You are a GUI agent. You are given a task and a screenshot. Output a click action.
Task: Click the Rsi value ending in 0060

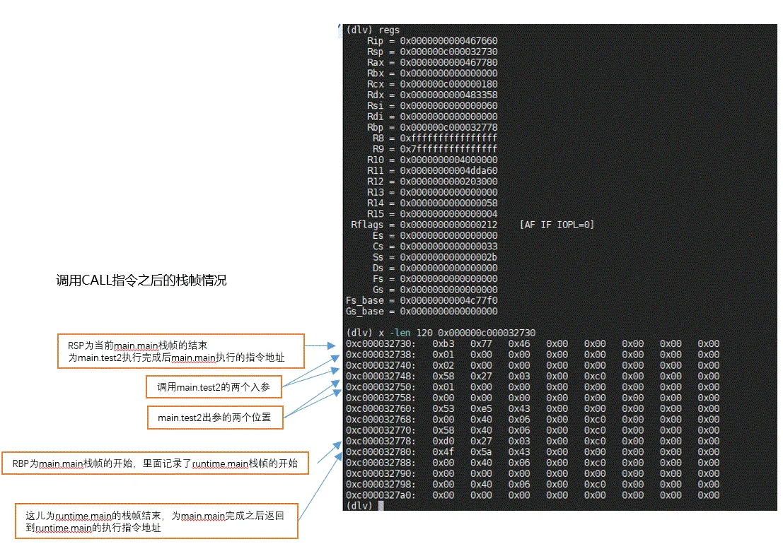448,106
